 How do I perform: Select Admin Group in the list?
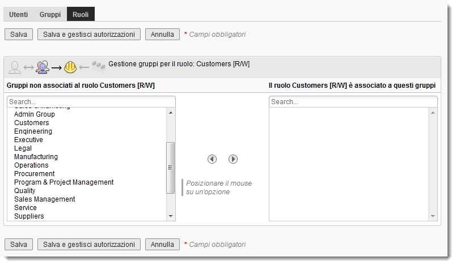click(87, 114)
